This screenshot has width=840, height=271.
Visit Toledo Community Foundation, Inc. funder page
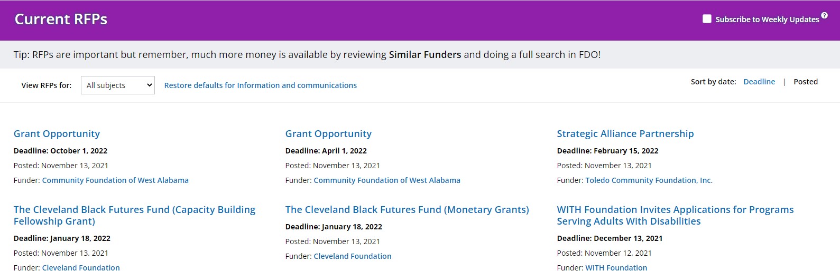(x=649, y=180)
